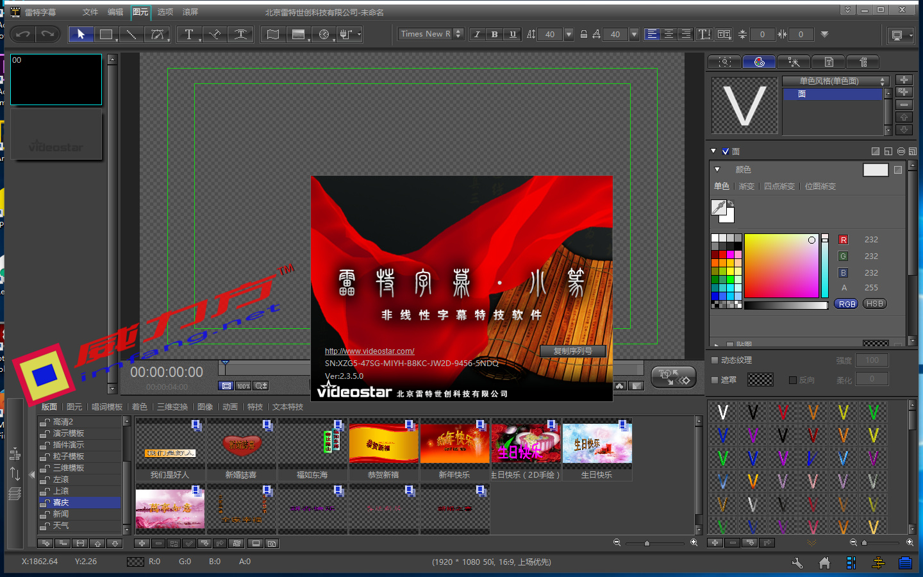Image resolution: width=923 pixels, height=577 pixels.
Task: Open the 文件 menu
Action: click(x=90, y=12)
